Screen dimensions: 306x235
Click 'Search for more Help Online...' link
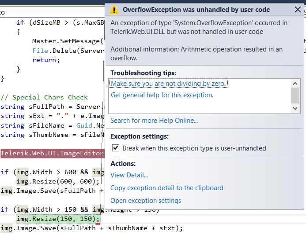tap(154, 121)
